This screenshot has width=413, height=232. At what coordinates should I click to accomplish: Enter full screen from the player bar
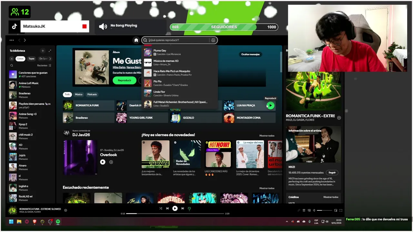coord(341,210)
